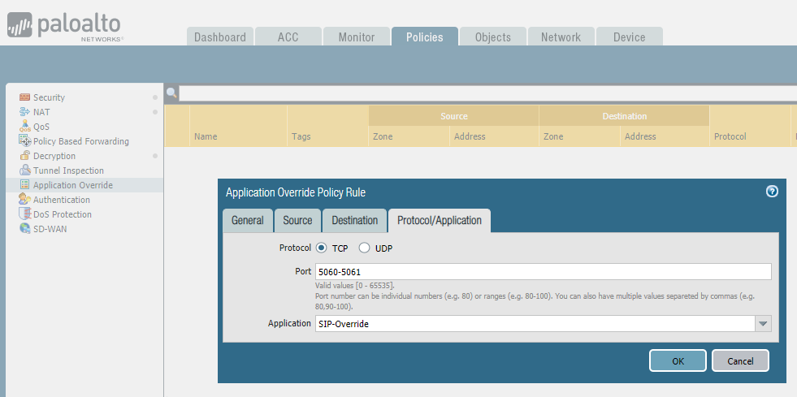Viewport: 797px width, 397px height.
Task: Confirm the rule with OK button
Action: pos(678,361)
